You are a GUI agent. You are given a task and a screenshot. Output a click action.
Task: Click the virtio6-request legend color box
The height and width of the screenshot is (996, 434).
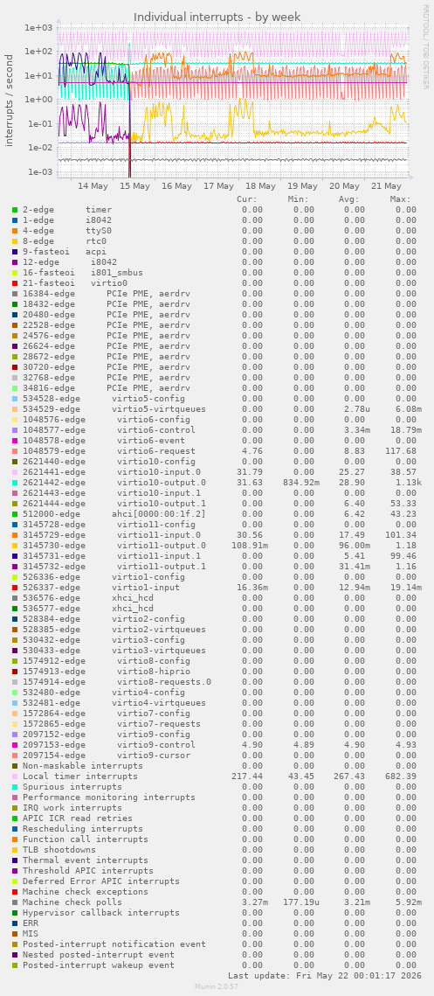(x=15, y=451)
